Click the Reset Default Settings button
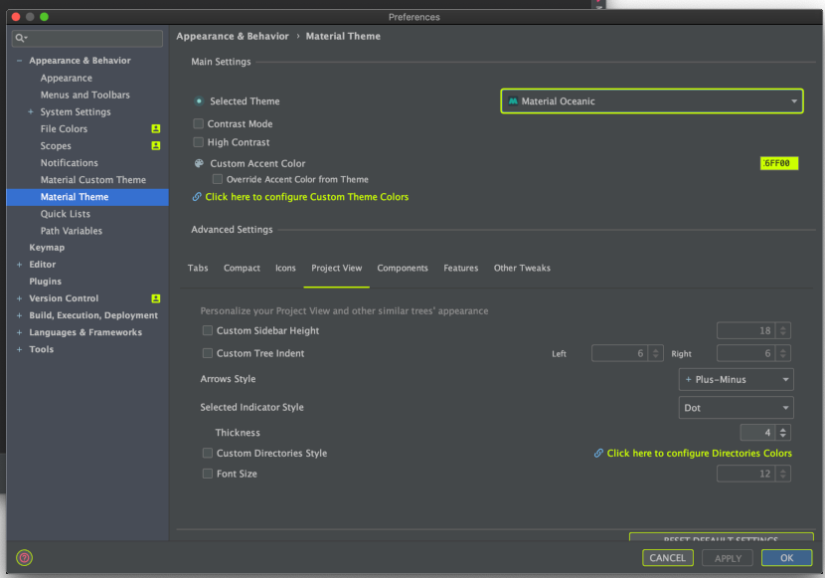This screenshot has height=578, width=825. (x=722, y=537)
